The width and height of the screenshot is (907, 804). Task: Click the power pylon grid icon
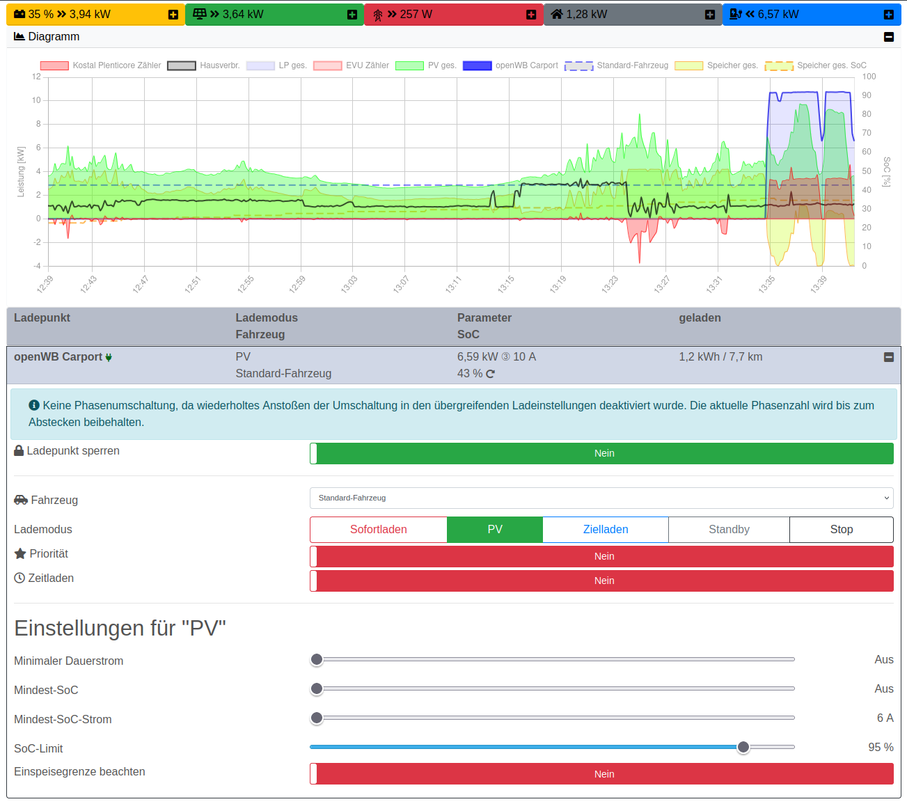click(x=378, y=15)
